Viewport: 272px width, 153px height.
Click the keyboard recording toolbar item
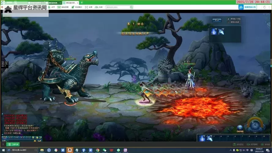pyautogui.click(x=63, y=7)
